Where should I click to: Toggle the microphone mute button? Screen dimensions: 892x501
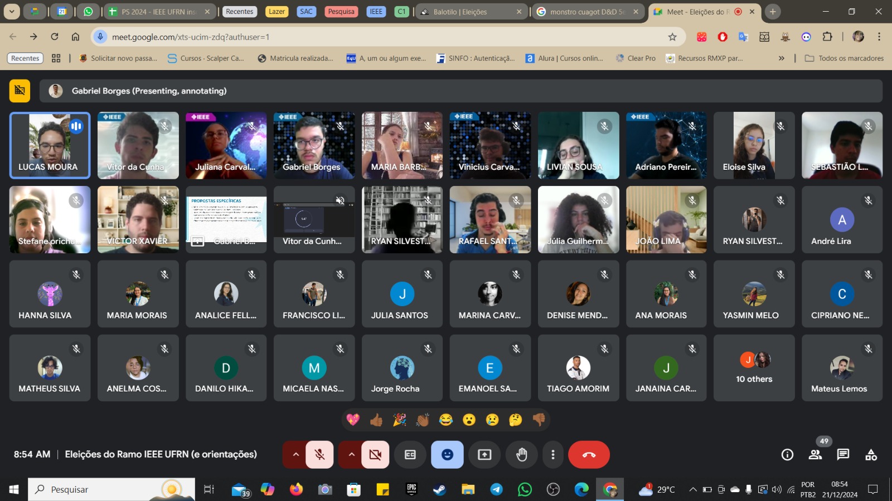click(x=319, y=455)
